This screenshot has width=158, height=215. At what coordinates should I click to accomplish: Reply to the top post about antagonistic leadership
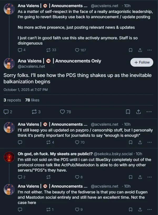click(20, 50)
